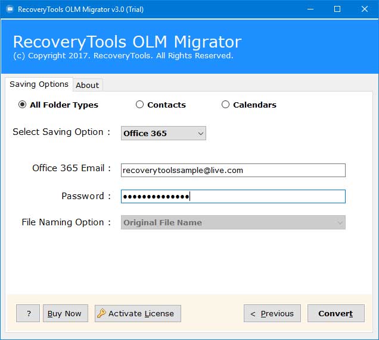Click the 'Select Saving Option :' label
Viewport: 379px width, 340px height.
click(x=61, y=132)
